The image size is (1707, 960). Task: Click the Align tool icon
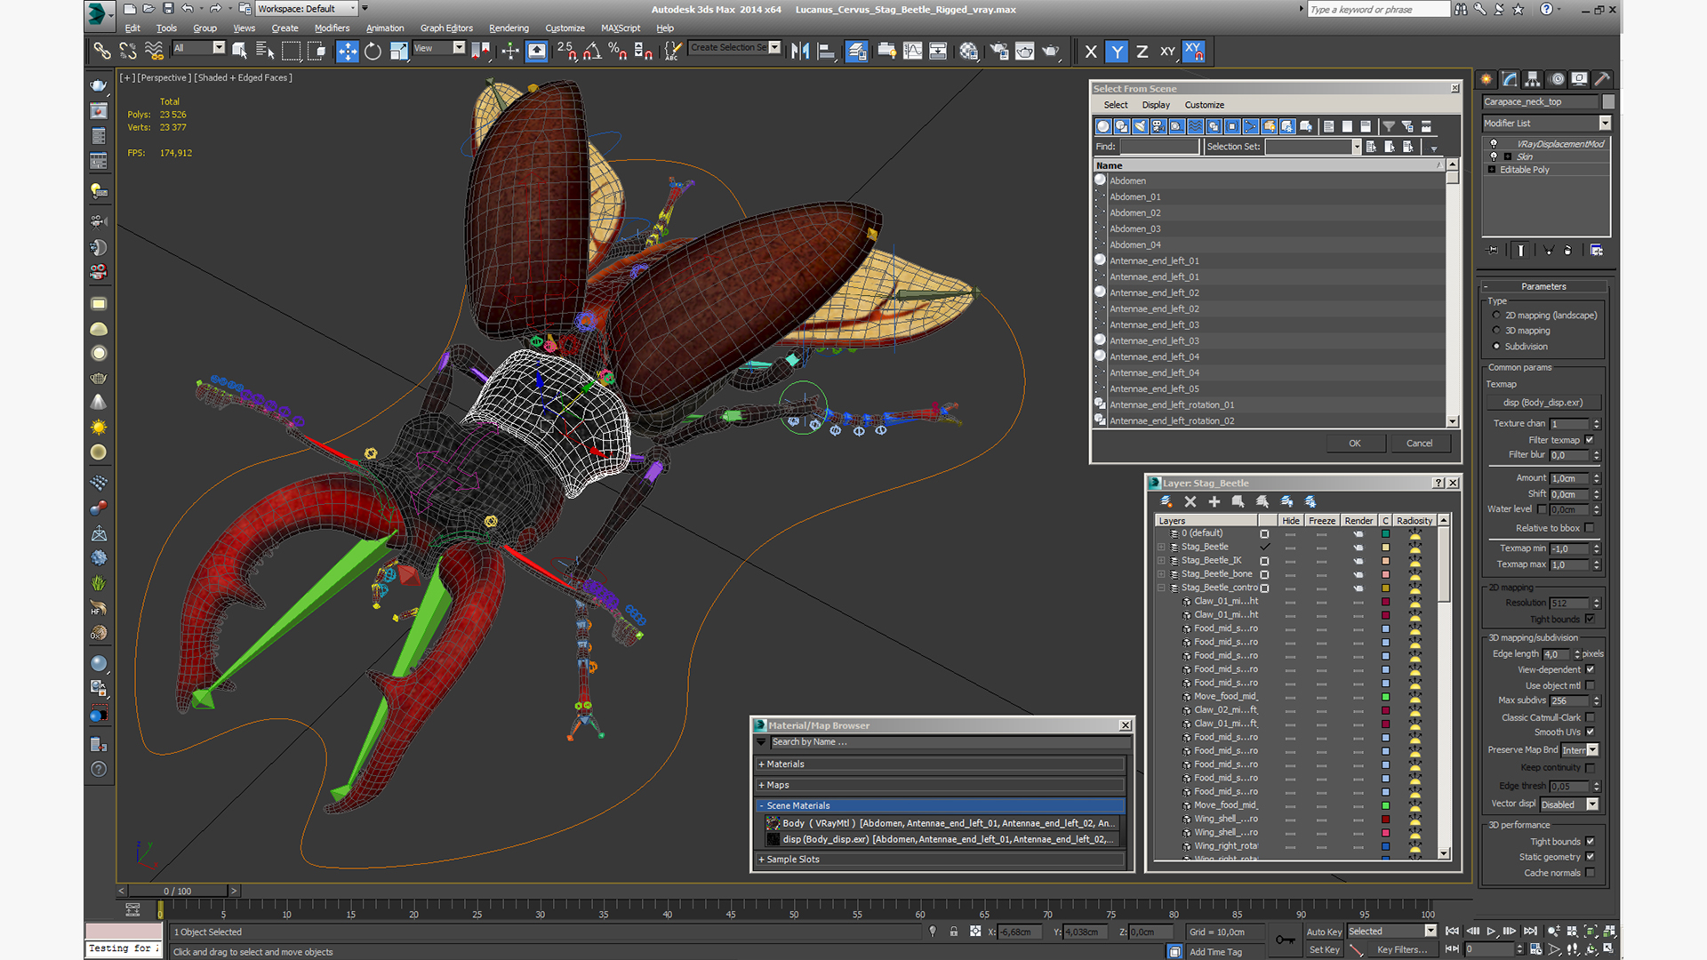(x=826, y=51)
